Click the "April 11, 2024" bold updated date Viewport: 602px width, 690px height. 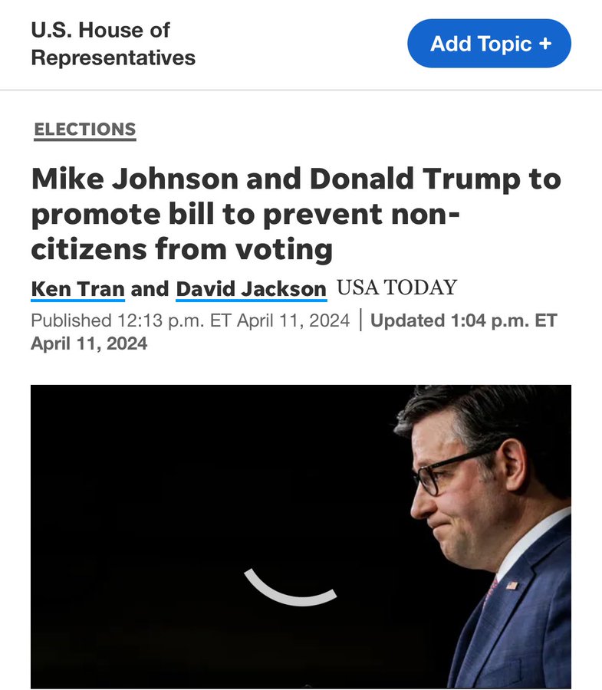[89, 343]
